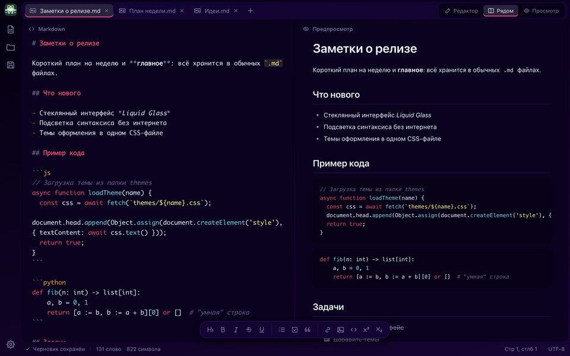Apply underline formatting icon

pyautogui.click(x=262, y=330)
